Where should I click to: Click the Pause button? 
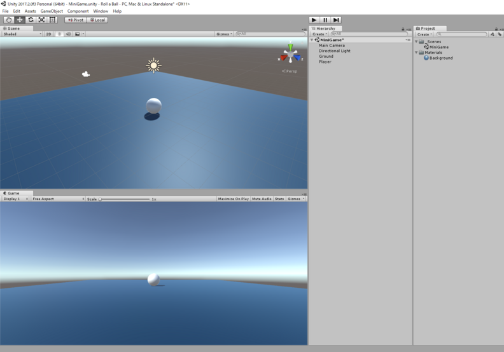coord(325,20)
